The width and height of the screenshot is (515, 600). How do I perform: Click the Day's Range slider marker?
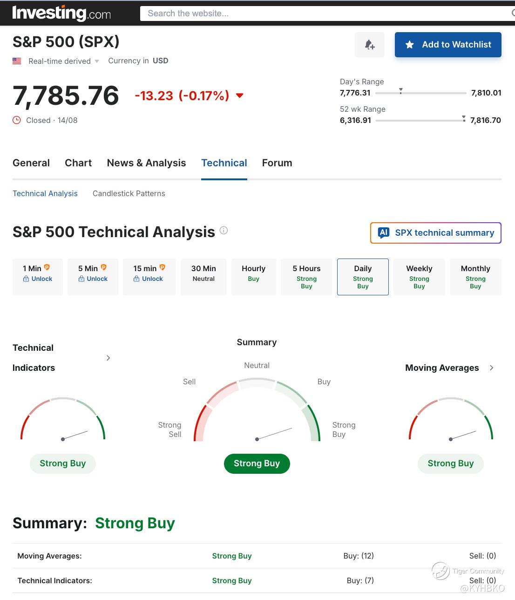[x=400, y=91]
